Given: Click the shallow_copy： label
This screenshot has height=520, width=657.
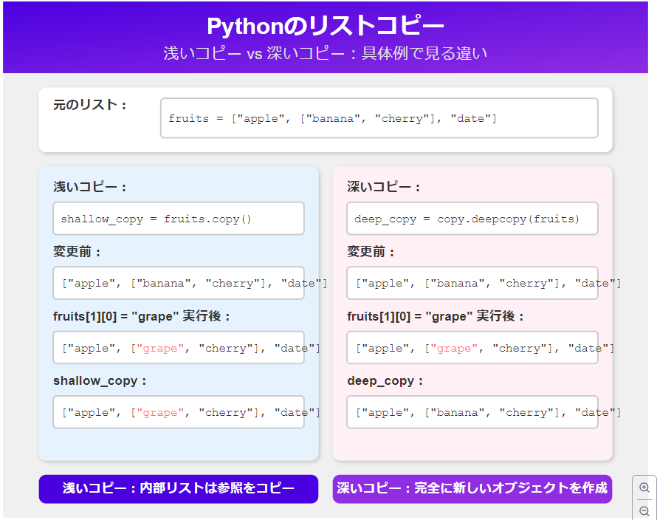Looking at the screenshot, I should pyautogui.click(x=100, y=381).
